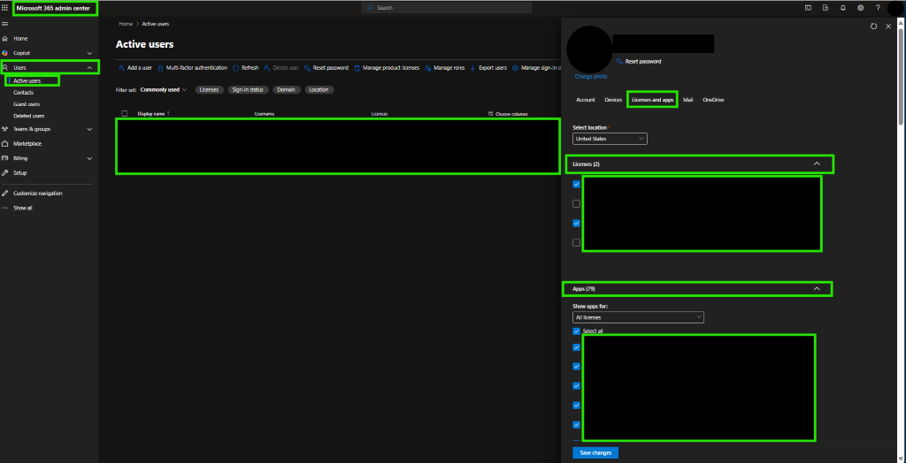Screen dimensions: 906x463
Task: Switch to the Devices tab
Action: 613,100
